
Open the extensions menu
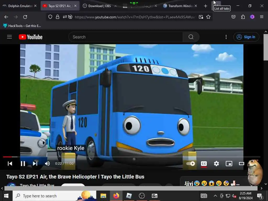pyautogui.click(x=243, y=17)
